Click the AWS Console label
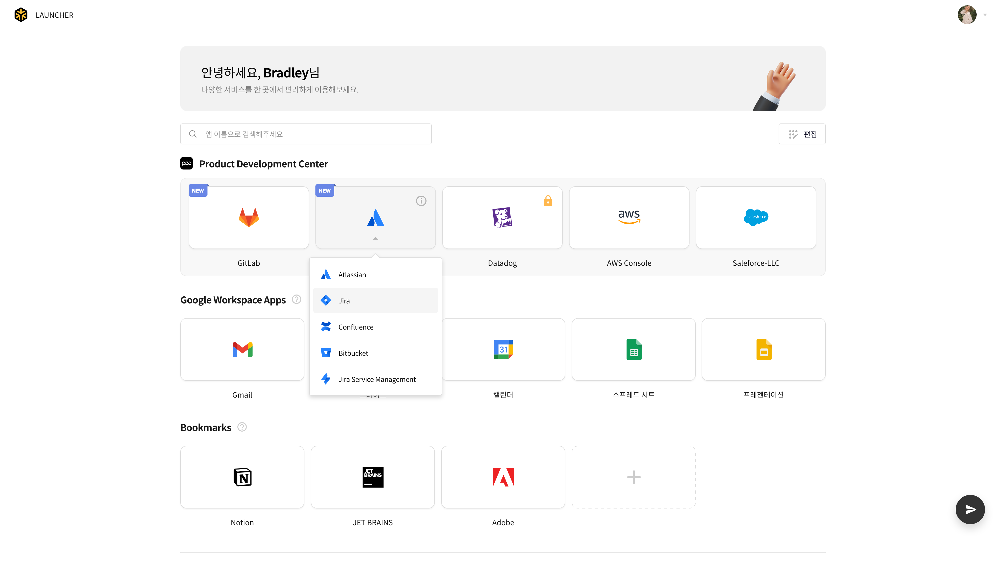 629,263
